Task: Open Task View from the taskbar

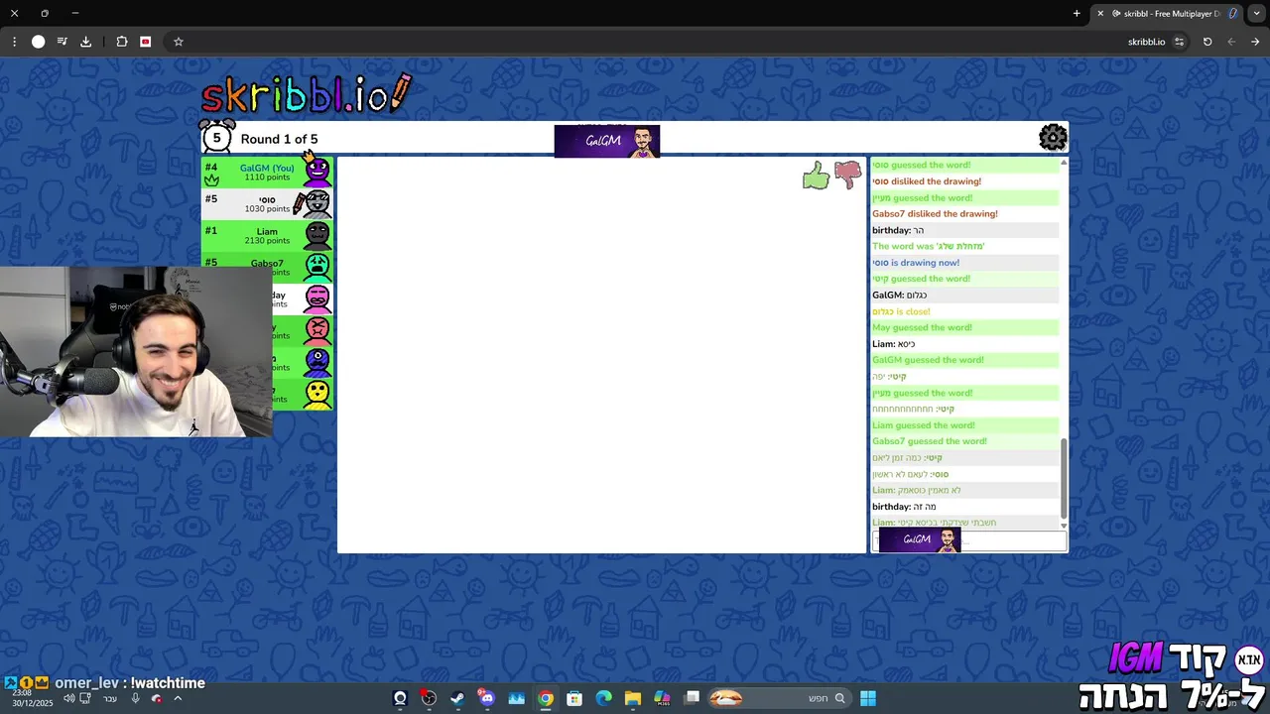Action: click(x=692, y=698)
